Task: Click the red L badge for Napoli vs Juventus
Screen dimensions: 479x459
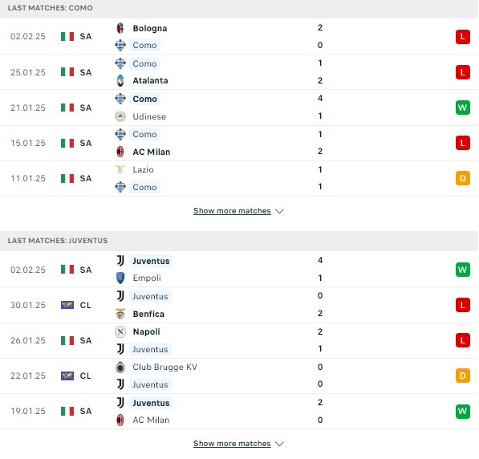Action: 463,340
